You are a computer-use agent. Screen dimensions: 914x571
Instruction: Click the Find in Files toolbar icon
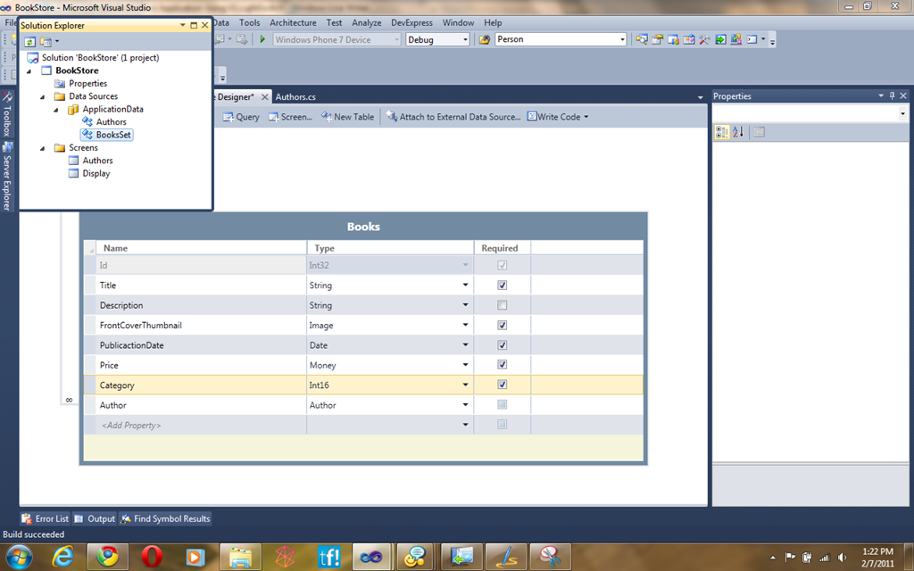point(485,39)
